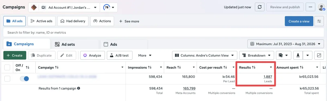Click the Create a view button
This screenshot has width=327, height=101.
point(299,21)
